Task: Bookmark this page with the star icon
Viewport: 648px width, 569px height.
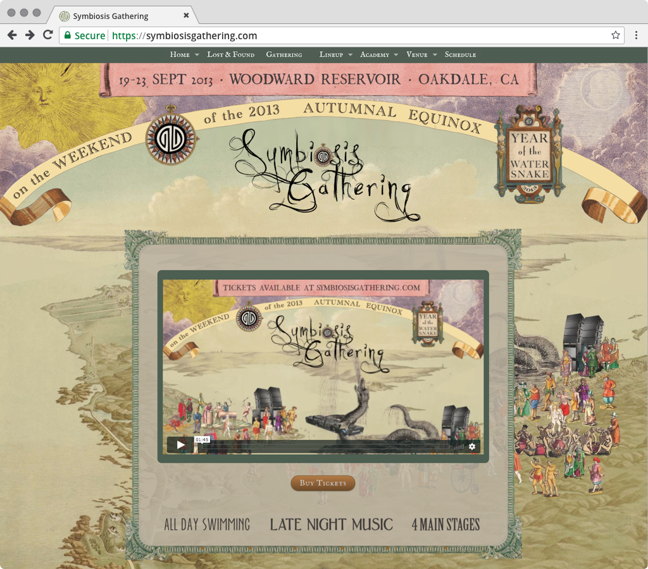Action: point(615,35)
